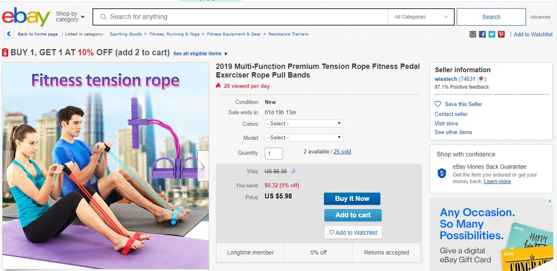This screenshot has width=557, height=271.
Task: Share listing on Pinterest icon
Action: pos(501,34)
